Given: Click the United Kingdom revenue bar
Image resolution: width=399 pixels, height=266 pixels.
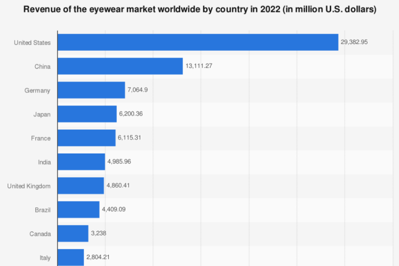Looking at the screenshot, I should 81,186.
